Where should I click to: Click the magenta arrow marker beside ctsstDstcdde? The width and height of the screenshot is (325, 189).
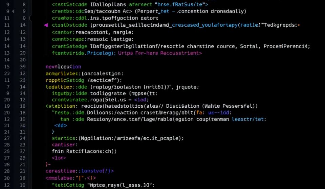(46, 25)
